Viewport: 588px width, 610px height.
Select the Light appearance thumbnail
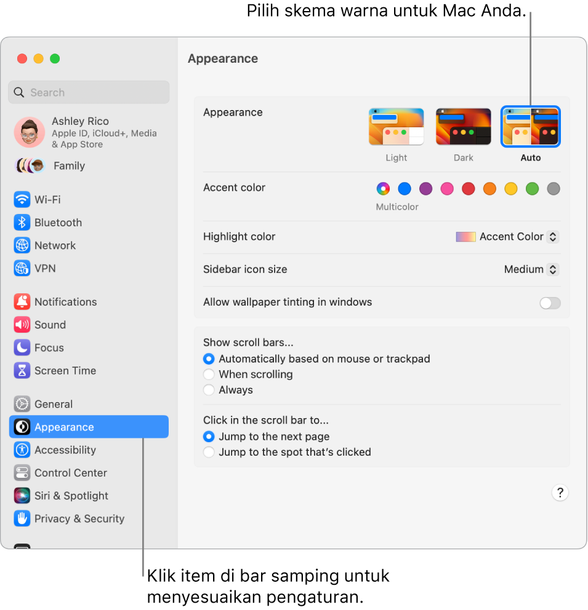397,127
